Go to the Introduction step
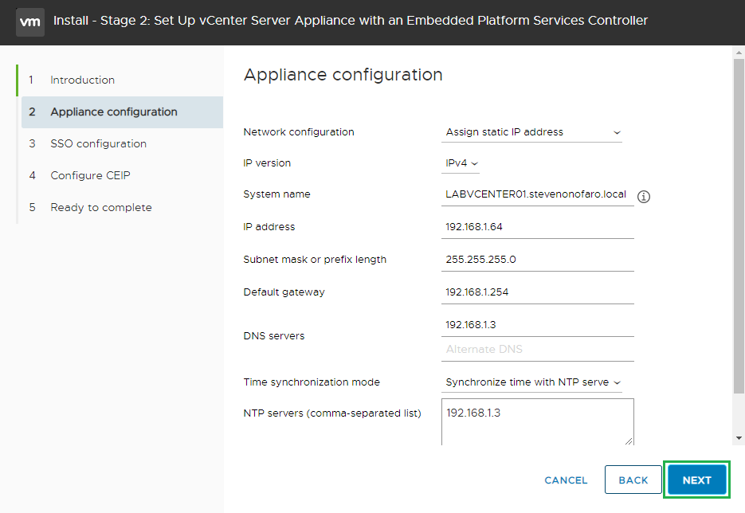Screen dimensions: 745x513 (x=82, y=80)
